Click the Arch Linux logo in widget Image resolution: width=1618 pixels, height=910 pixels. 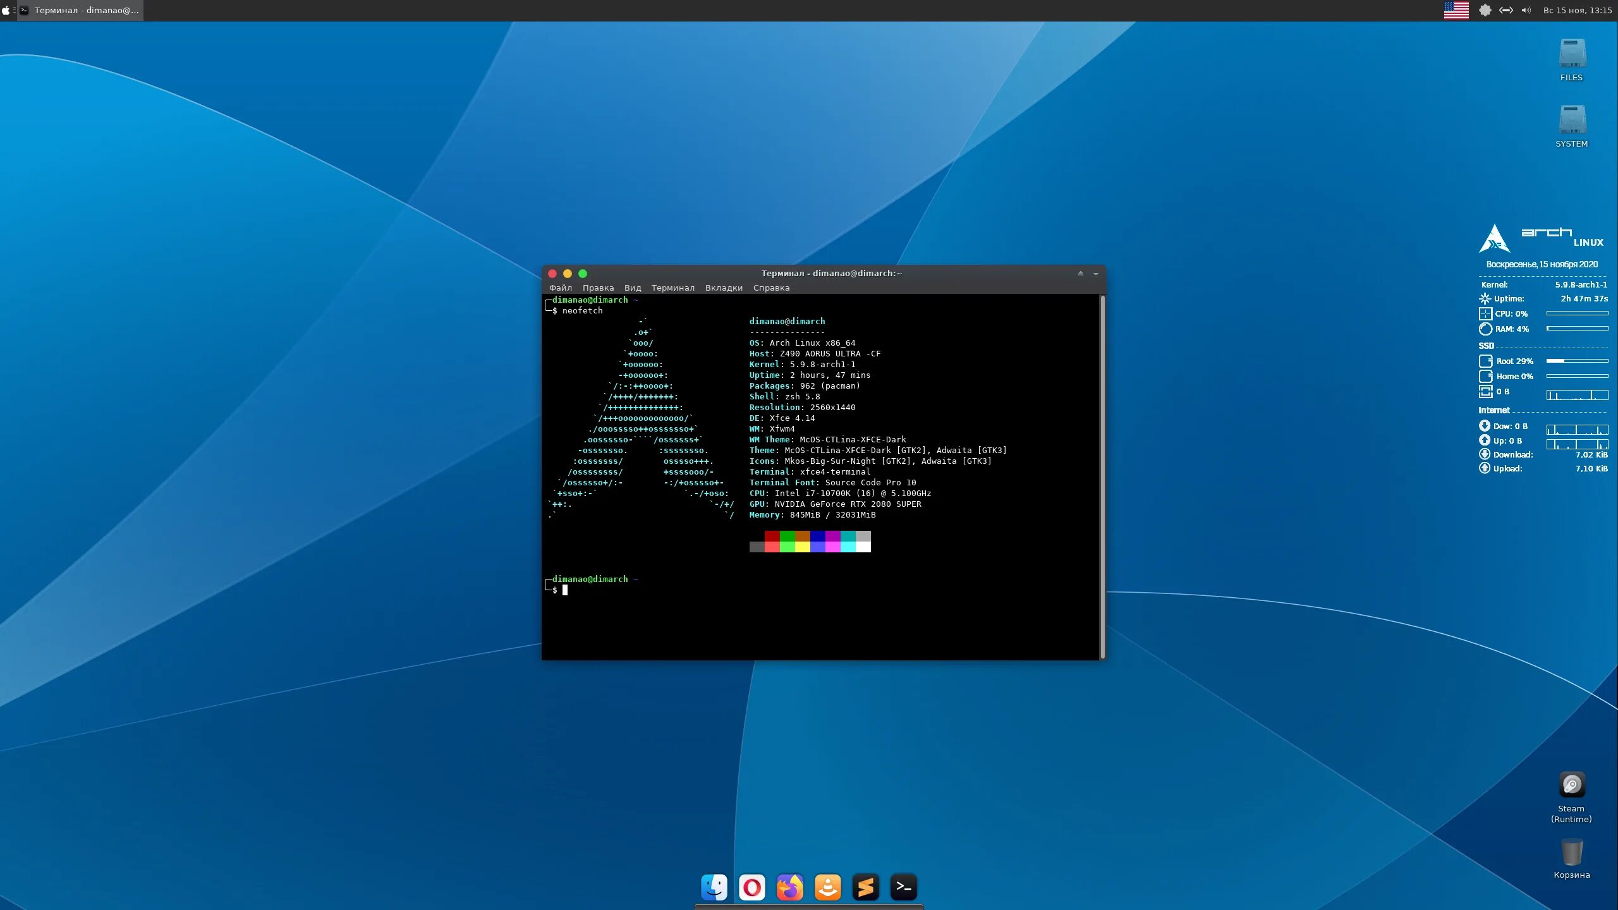[x=1494, y=239]
